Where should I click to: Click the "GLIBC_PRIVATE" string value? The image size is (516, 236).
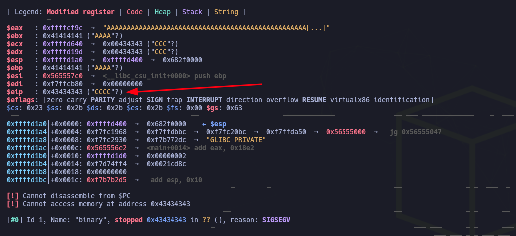(235, 139)
